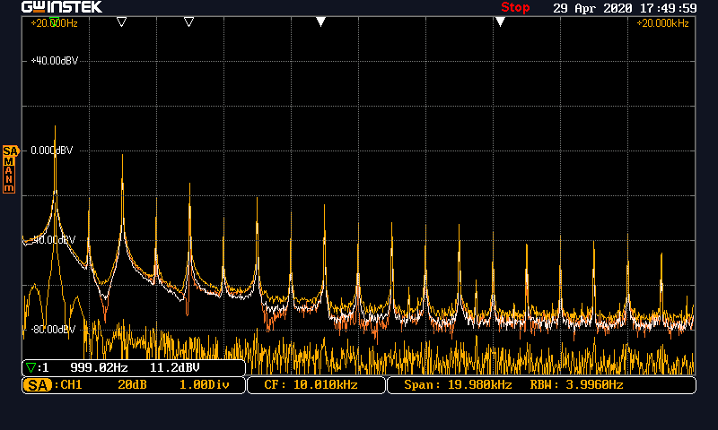The height and width of the screenshot is (430, 718).
Task: Select the CF 10.010kHz center frequency field
Action: coord(311,385)
